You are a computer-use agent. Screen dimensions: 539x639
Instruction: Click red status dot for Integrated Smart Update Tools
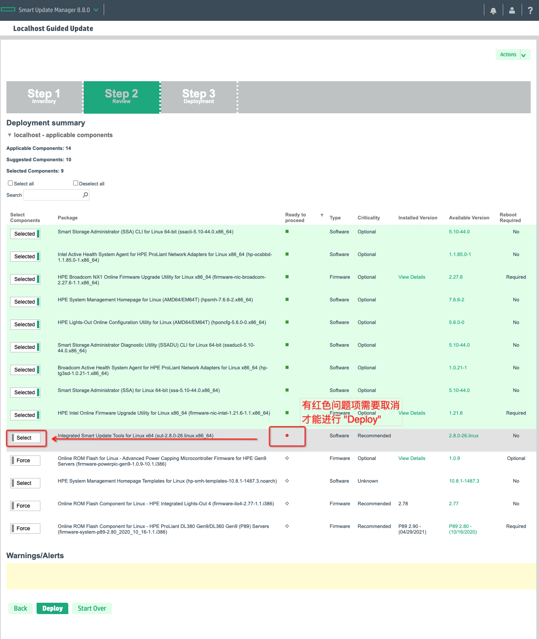pos(287,435)
